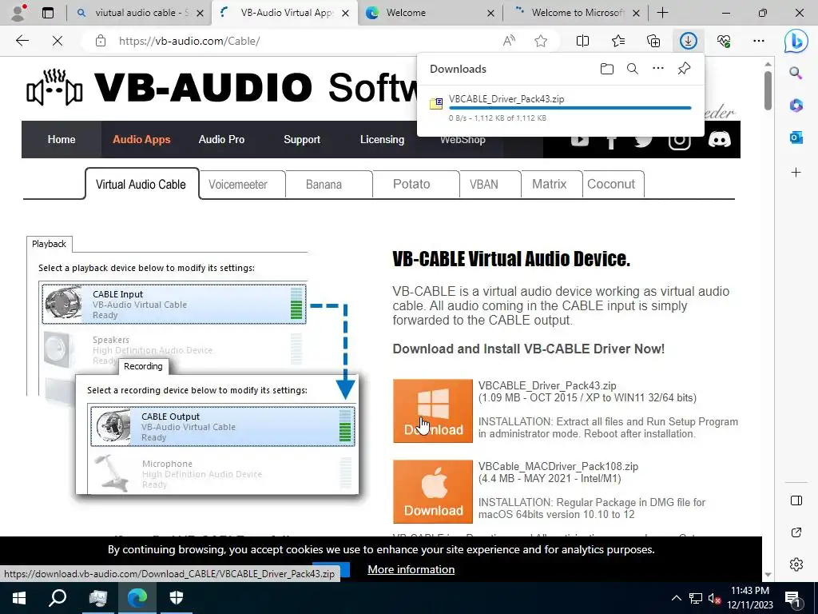View site information lock icon
Viewport: 818px width, 614px height.
[x=101, y=41]
